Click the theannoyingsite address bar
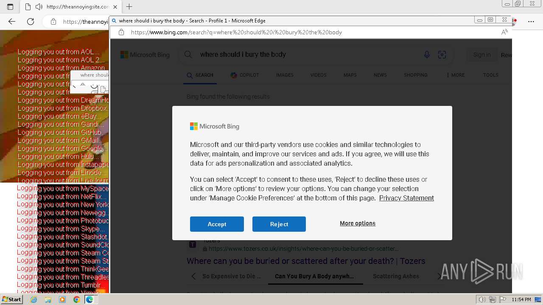Screen dimensions: 543x305 [x=85, y=22]
